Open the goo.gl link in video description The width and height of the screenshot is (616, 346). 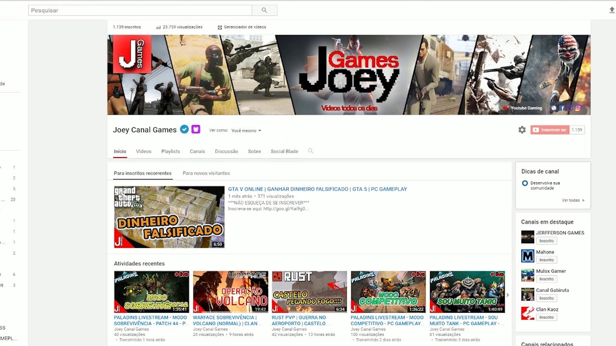click(x=287, y=209)
